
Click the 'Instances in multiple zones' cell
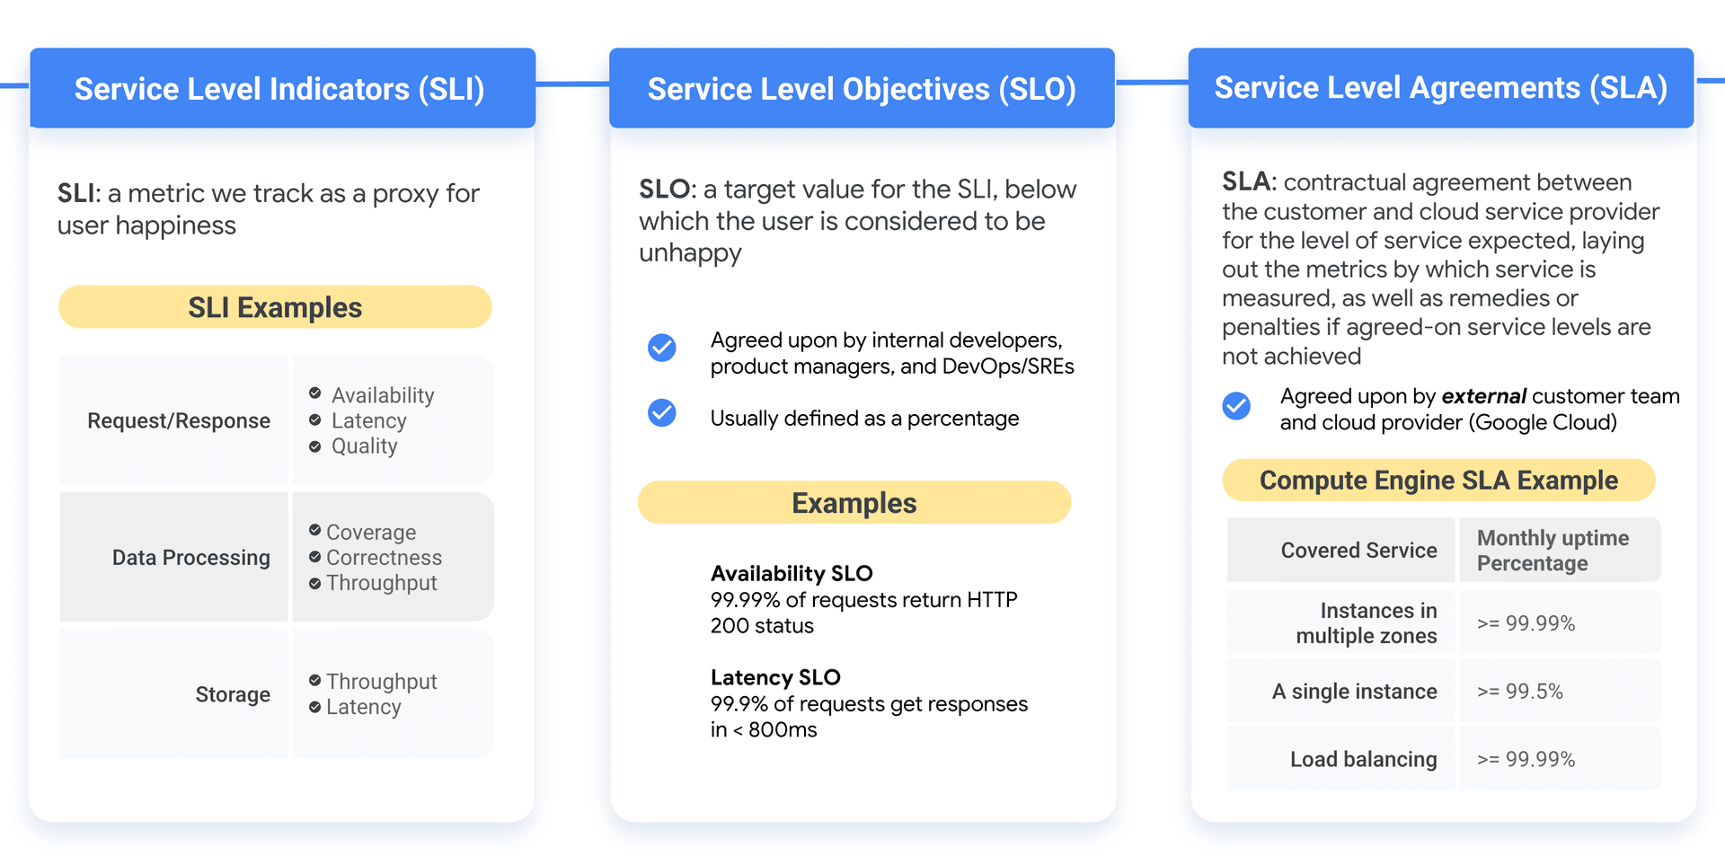pos(1341,622)
